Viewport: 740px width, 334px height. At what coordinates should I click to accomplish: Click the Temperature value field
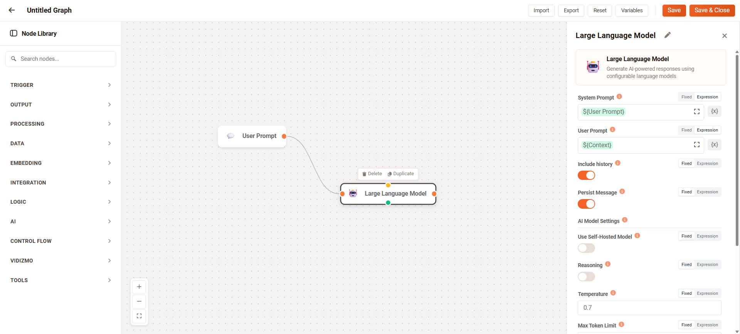pyautogui.click(x=649, y=308)
